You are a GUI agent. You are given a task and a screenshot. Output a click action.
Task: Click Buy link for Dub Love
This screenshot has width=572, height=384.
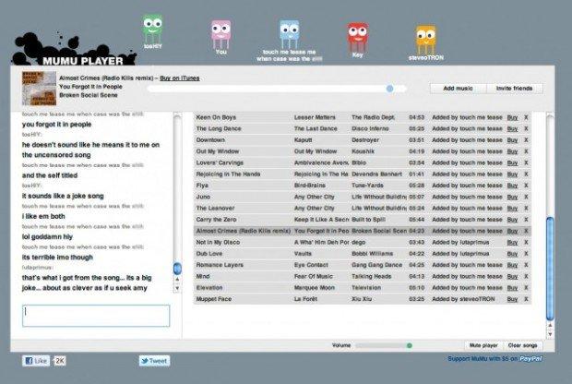coord(512,254)
